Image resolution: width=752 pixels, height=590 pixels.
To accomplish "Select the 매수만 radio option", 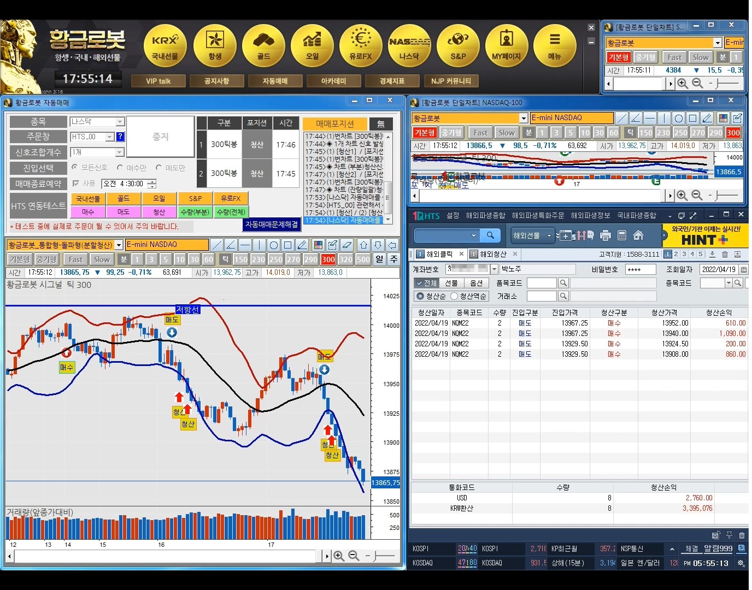I will [120, 168].
